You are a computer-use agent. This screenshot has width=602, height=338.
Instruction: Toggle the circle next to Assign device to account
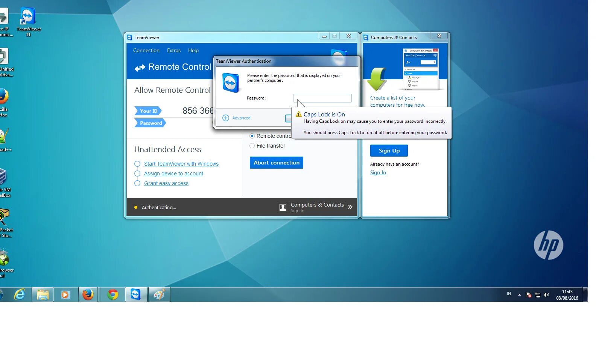[137, 174]
